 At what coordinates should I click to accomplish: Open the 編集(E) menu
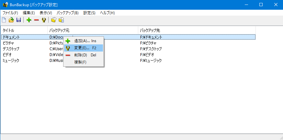coord(29,13)
